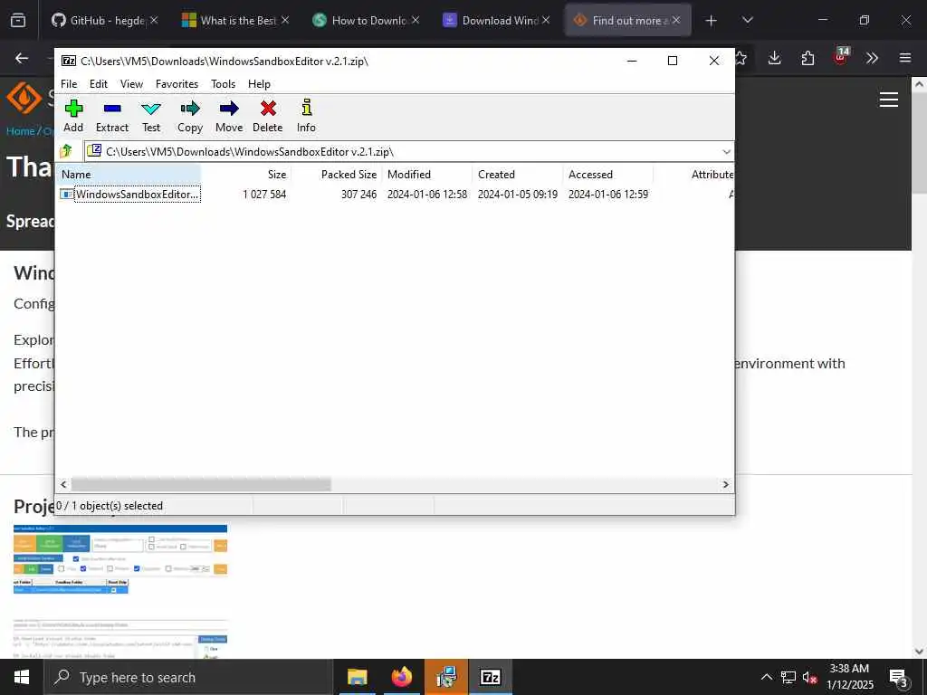927x695 pixels.
Task: Open the website hamburger menu
Action: pyautogui.click(x=889, y=100)
